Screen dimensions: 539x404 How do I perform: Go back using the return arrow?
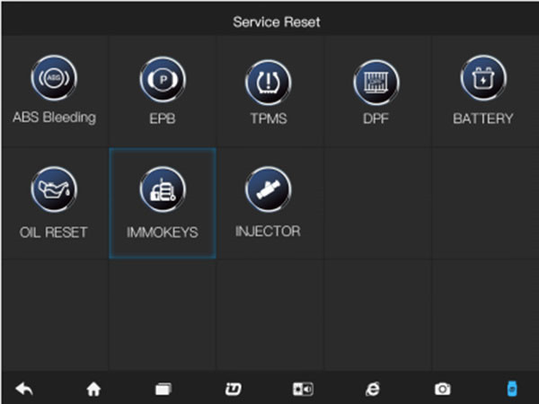[24, 389]
